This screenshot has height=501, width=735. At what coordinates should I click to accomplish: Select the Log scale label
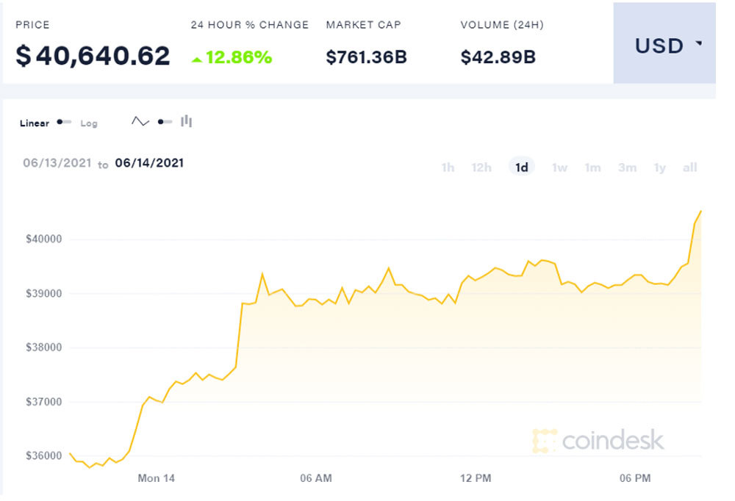pos(89,123)
